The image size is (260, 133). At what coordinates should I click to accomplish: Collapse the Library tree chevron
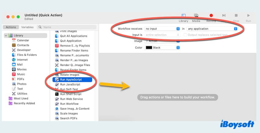(x=6, y=35)
